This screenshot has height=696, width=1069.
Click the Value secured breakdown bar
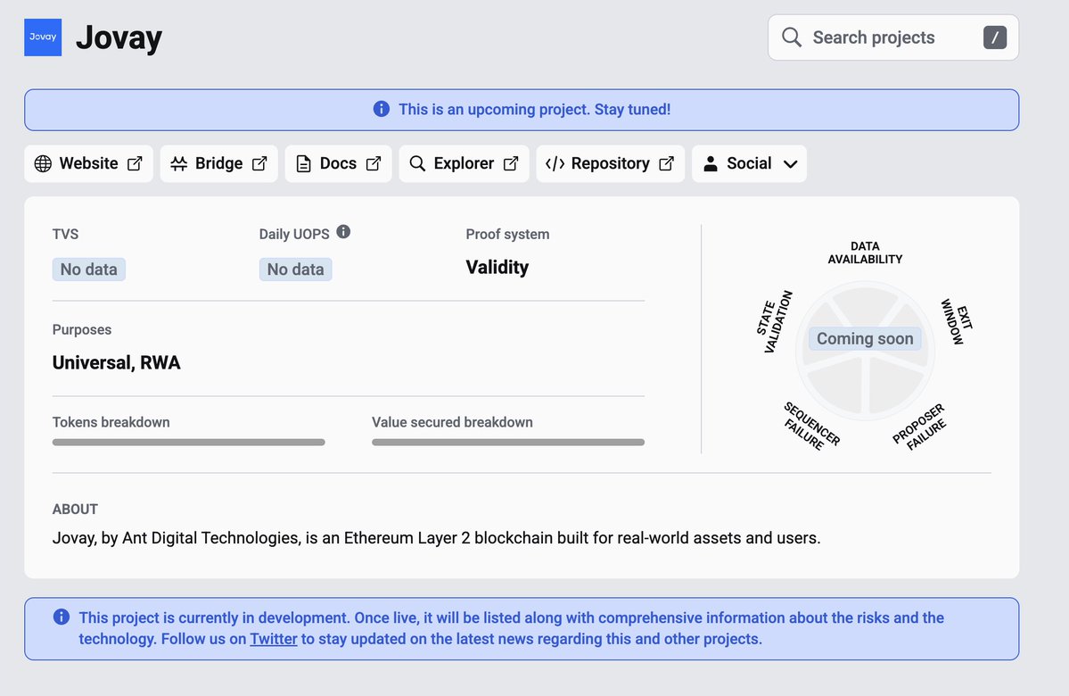coord(508,443)
